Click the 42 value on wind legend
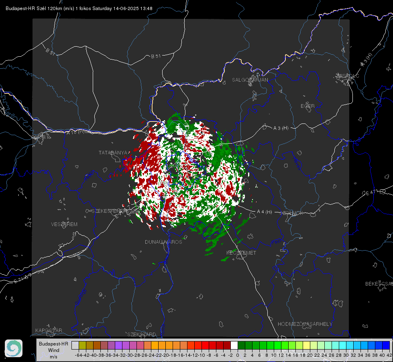 (x=389, y=355)
